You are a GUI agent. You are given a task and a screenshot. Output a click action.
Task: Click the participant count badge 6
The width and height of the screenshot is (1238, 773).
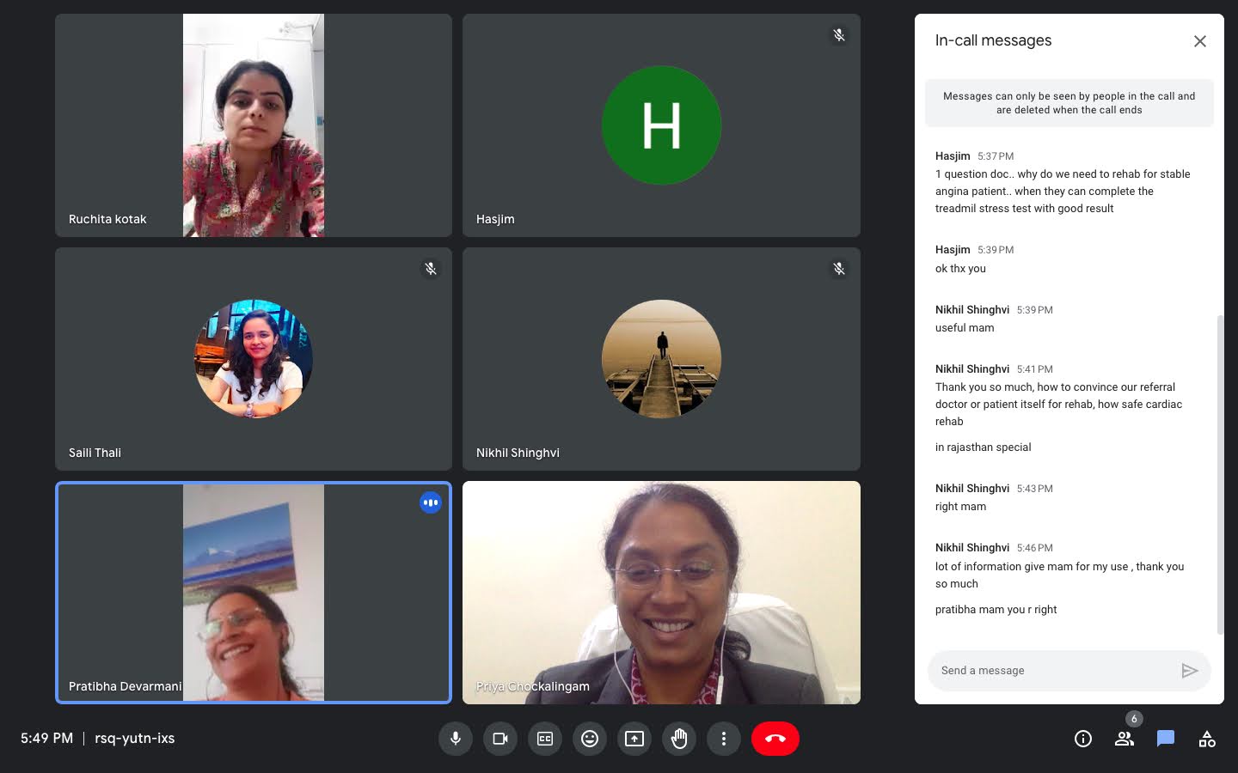[x=1134, y=719]
